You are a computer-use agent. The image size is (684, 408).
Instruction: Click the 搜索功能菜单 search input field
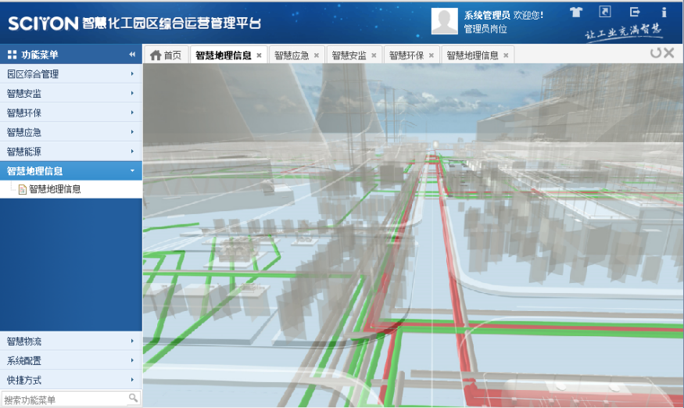coord(63,399)
